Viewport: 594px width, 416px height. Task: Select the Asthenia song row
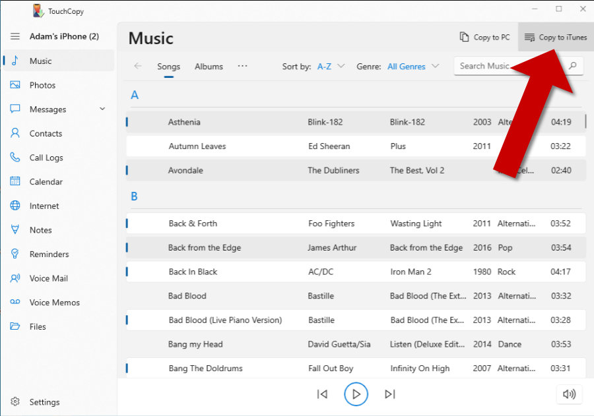[356, 122]
